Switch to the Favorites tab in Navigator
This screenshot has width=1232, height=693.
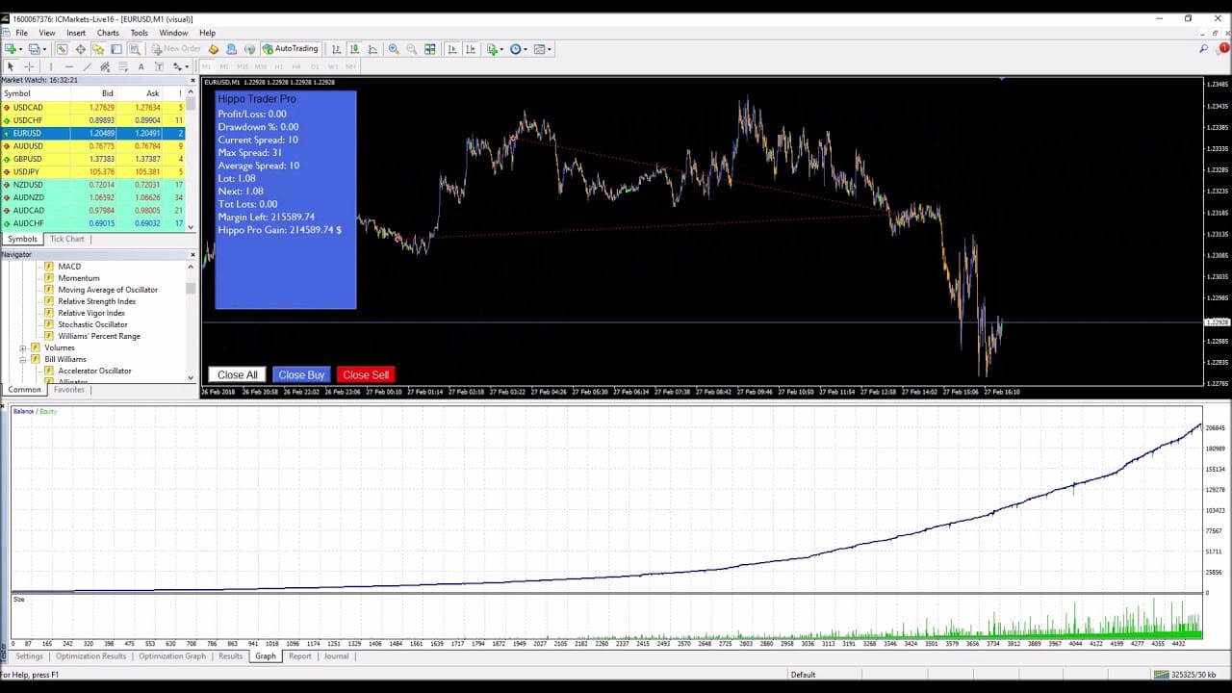[68, 390]
